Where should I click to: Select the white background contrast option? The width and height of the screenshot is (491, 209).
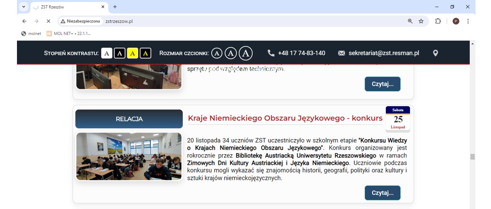tap(107, 53)
